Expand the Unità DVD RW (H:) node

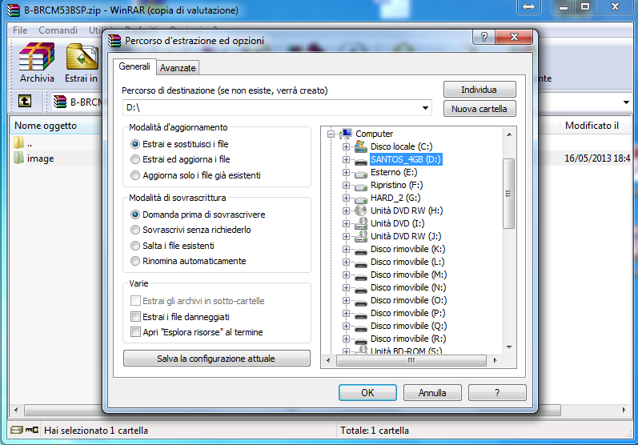coord(346,210)
